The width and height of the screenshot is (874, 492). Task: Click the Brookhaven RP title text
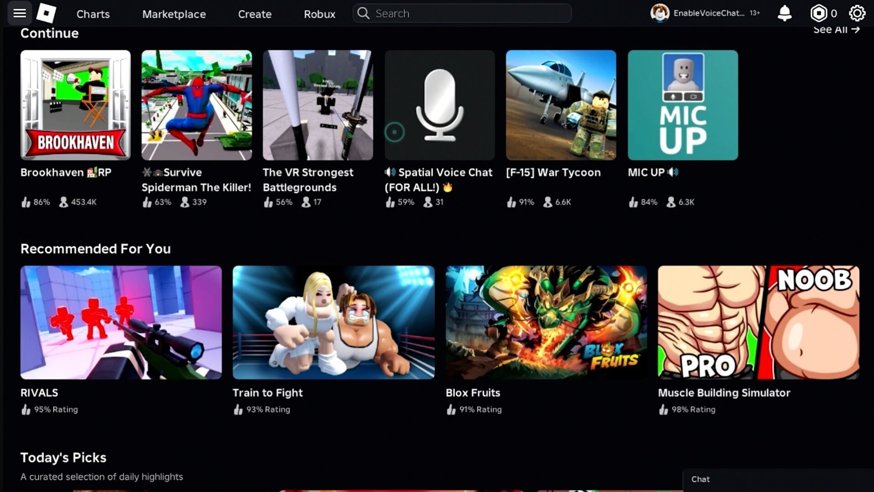pyautogui.click(x=66, y=173)
